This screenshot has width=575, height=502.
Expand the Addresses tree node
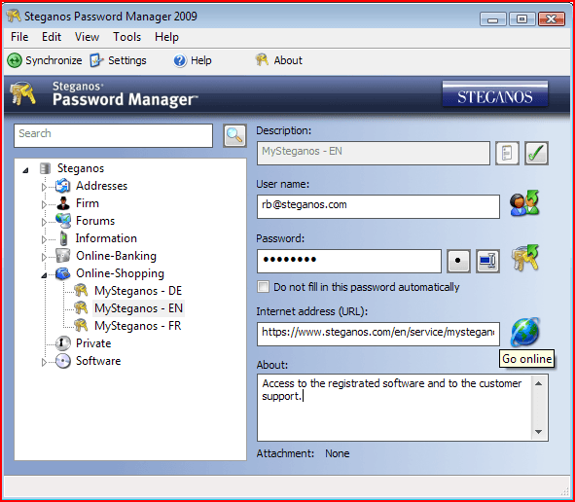tap(44, 187)
